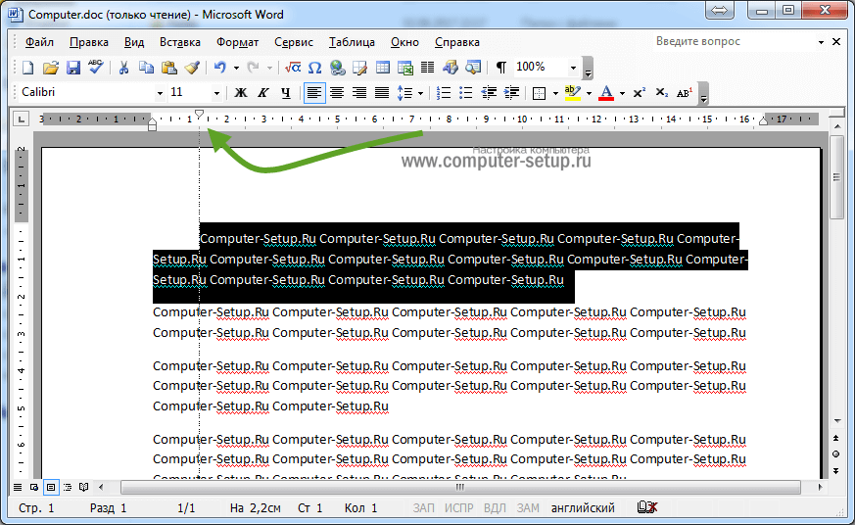Click the font color red A button
Screen dimensions: 855x525
tap(606, 93)
